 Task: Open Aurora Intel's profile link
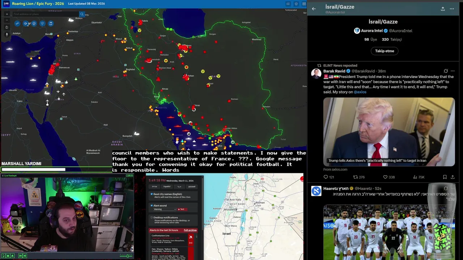click(x=383, y=31)
